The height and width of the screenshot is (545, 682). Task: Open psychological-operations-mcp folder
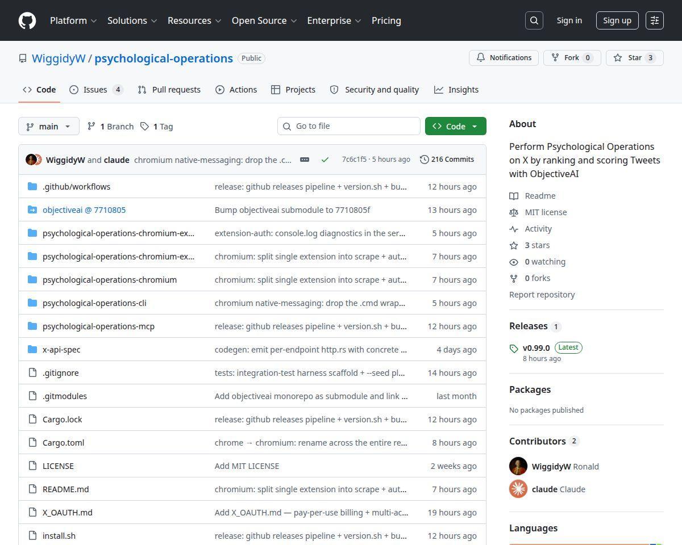click(98, 326)
